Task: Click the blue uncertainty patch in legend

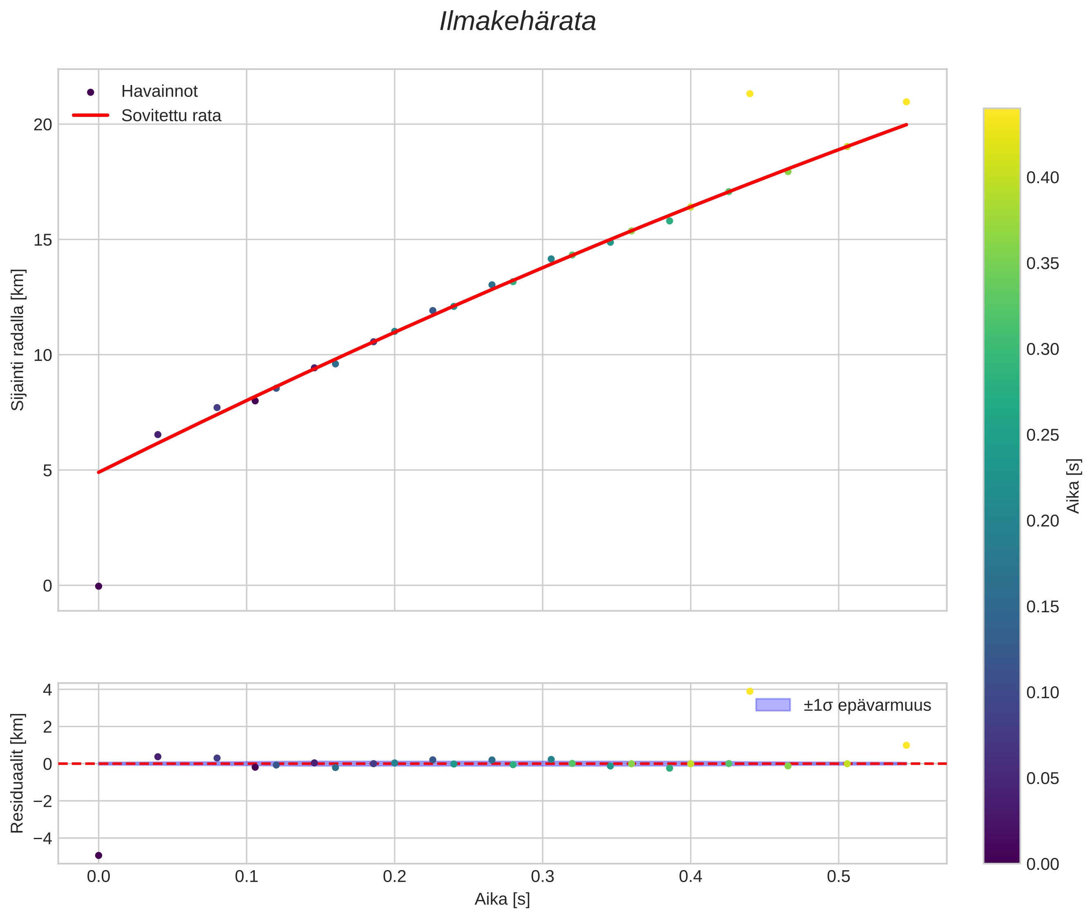Action: pyautogui.click(x=773, y=705)
